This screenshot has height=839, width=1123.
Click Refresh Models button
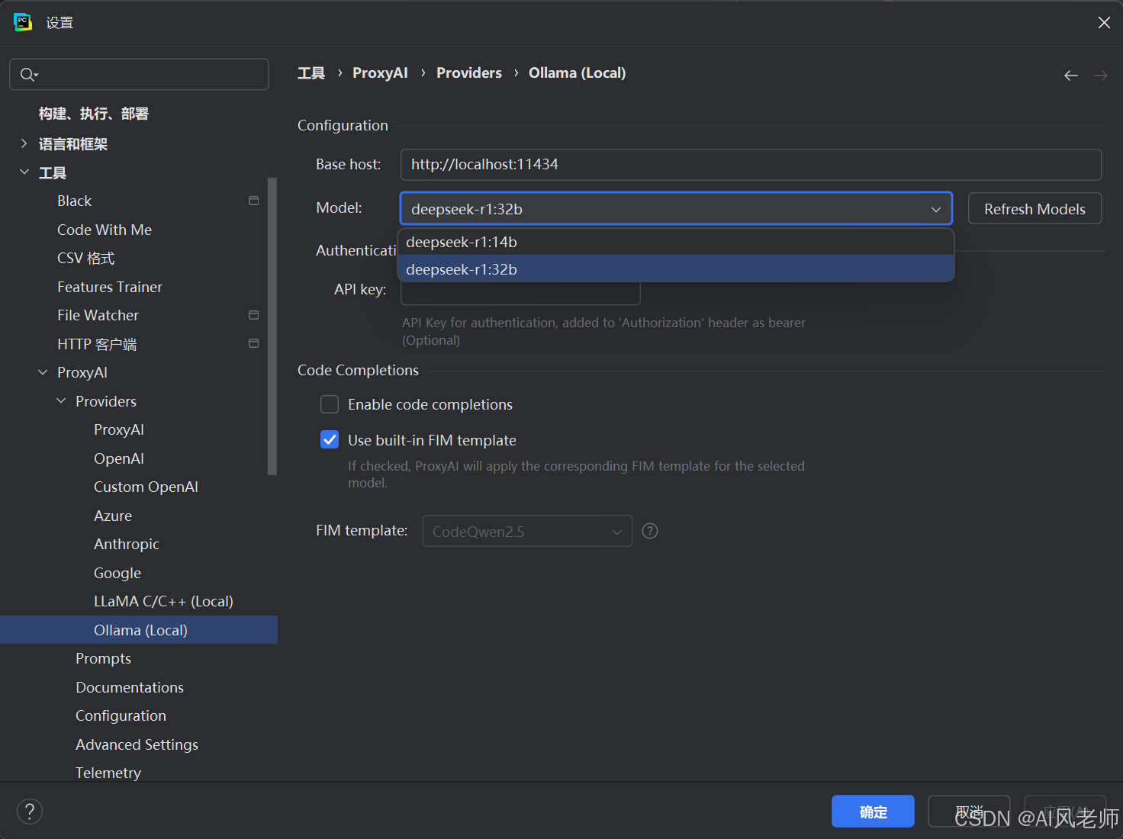pyautogui.click(x=1035, y=209)
